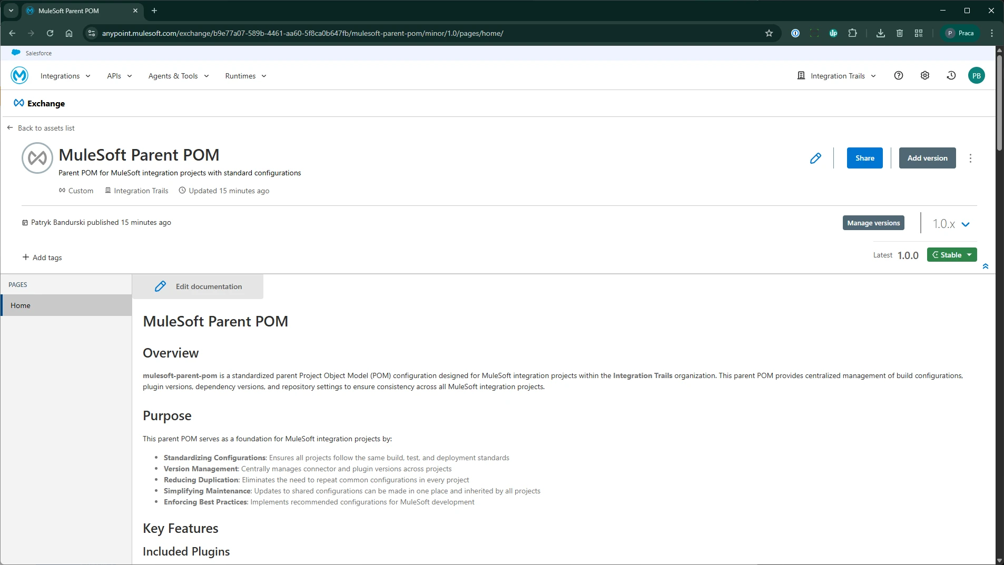Screen dimensions: 1004x565
Task: Click the Manage versions button
Action: coord(873,223)
